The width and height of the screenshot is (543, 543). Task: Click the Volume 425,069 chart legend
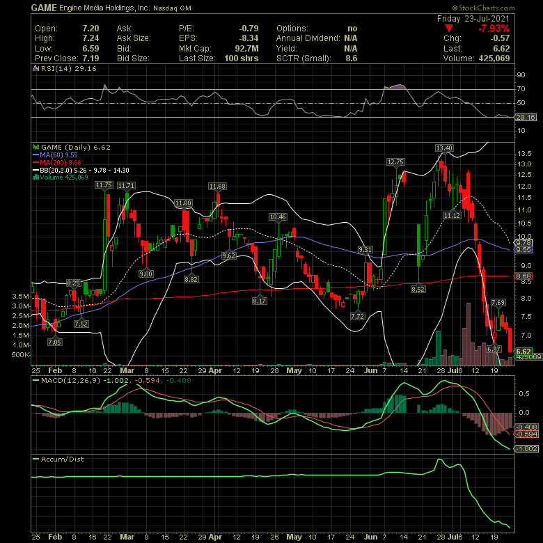(x=64, y=178)
